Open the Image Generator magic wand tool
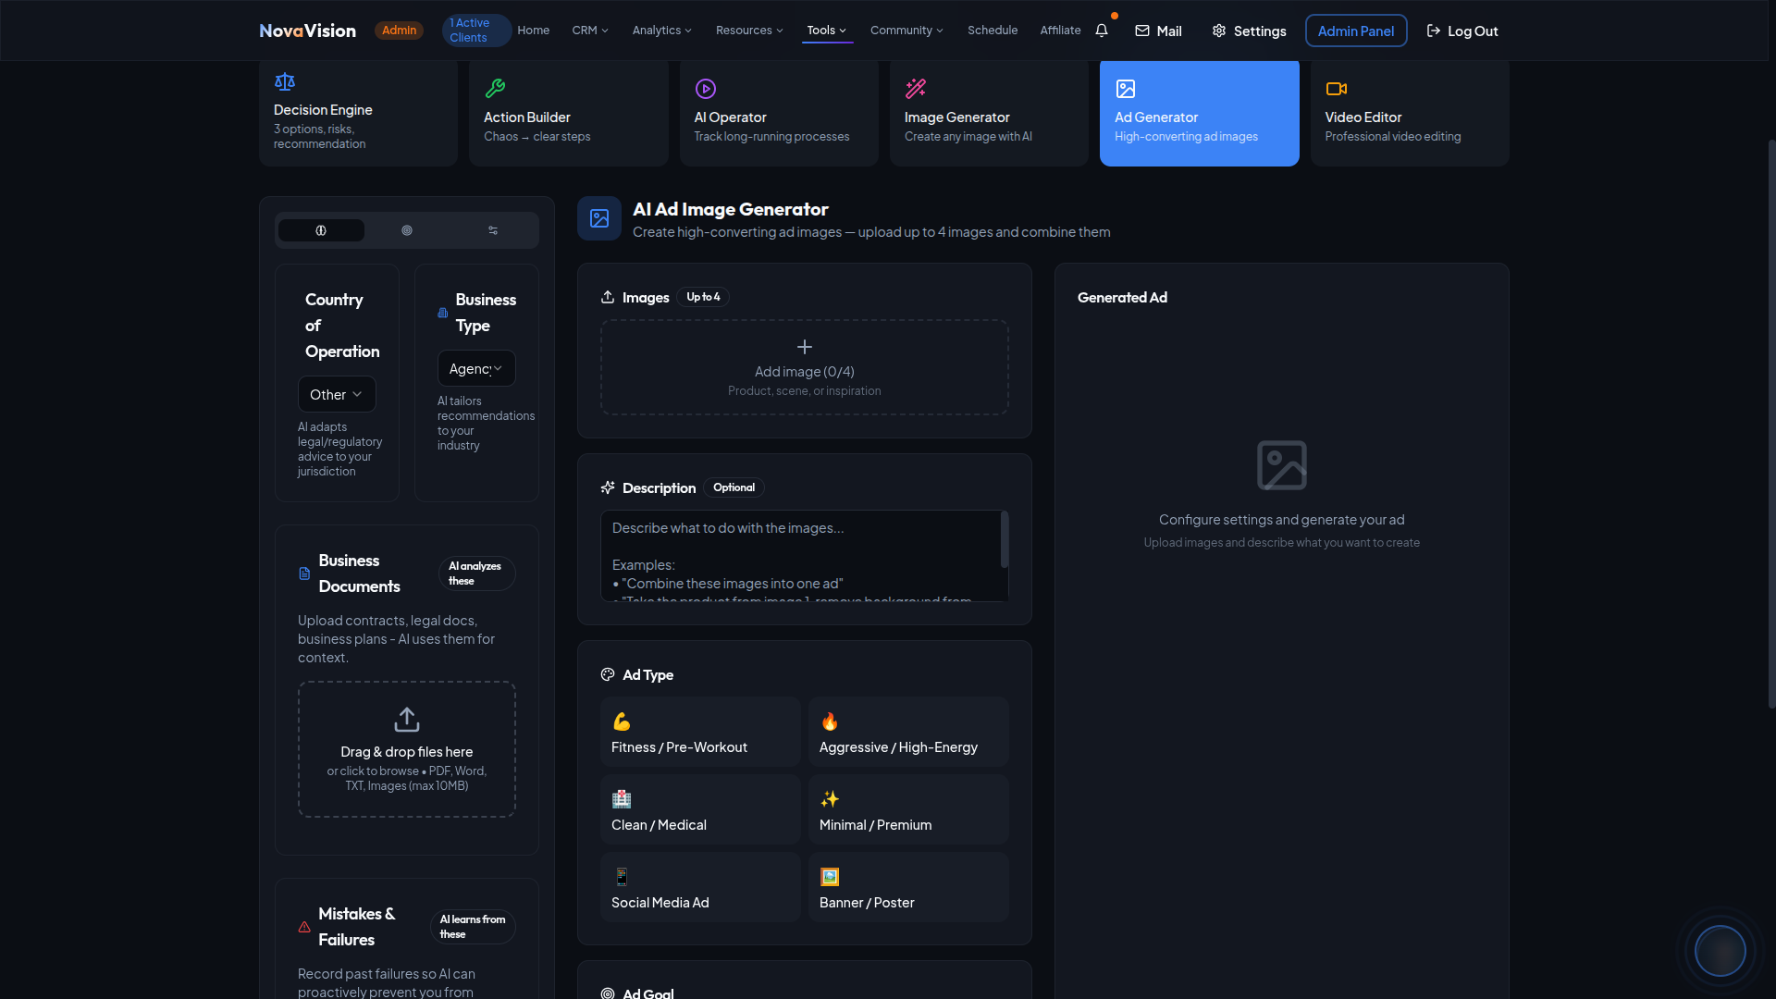The width and height of the screenshot is (1776, 999). (988, 113)
